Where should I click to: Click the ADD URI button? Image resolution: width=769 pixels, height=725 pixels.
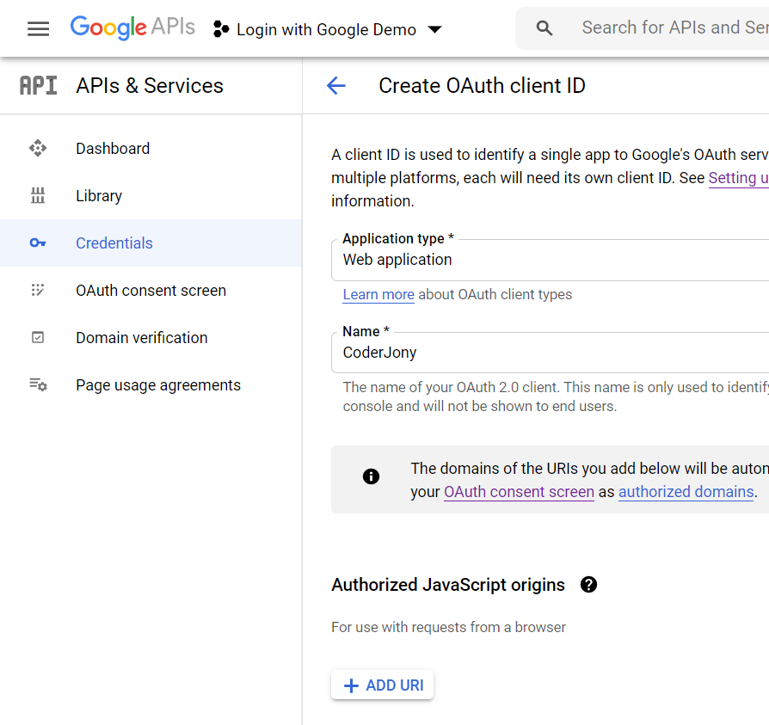click(x=383, y=685)
